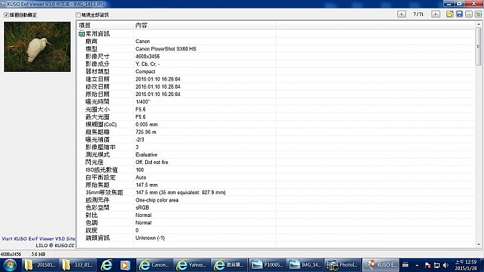Launch pinned Internet Explorer on taskbar
Image resolution: width=484 pixels, height=272 pixels.
click(106, 265)
